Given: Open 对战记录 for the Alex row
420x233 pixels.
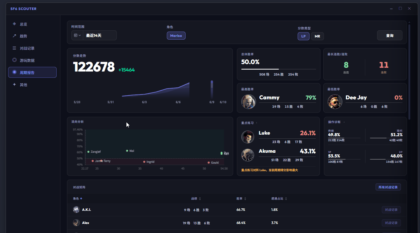Looking at the screenshot, I should tap(391, 223).
